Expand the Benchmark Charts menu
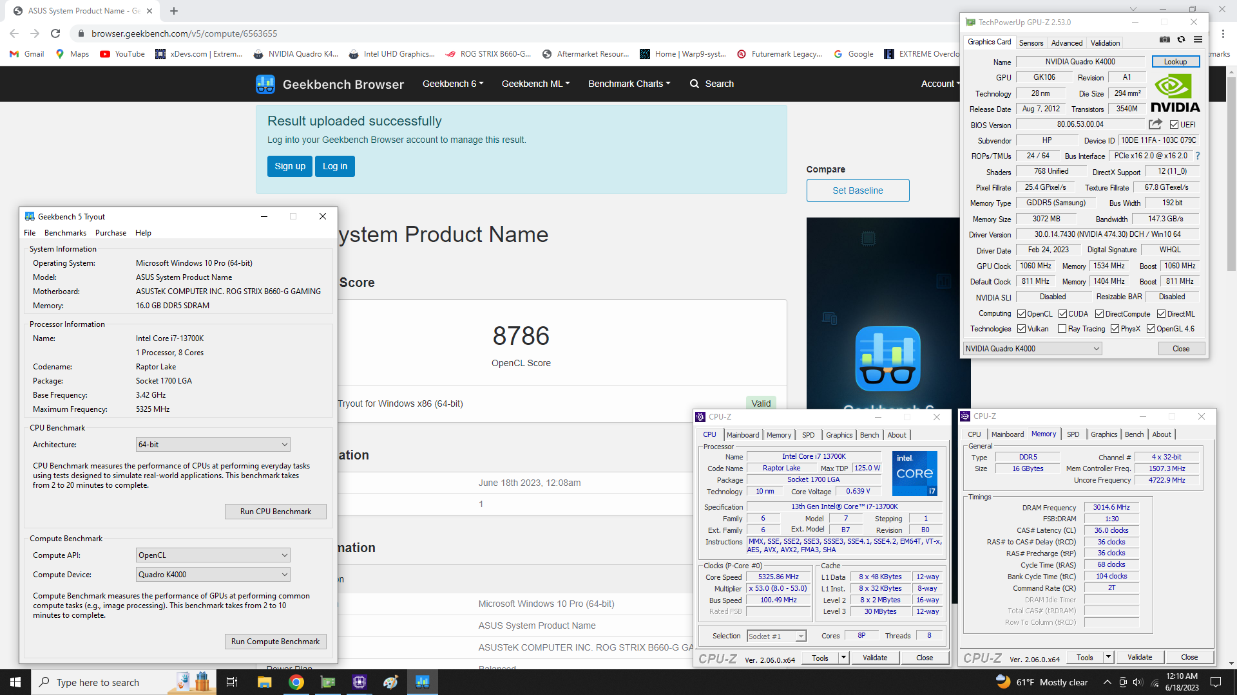This screenshot has height=695, width=1237. pos(629,84)
